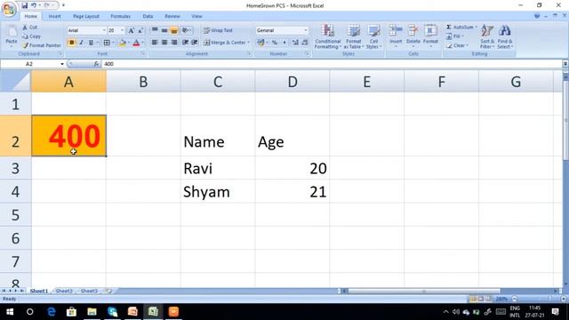Decrease the cell indent
Image resolution: width=569 pixels, height=320 pixels.
click(x=185, y=43)
